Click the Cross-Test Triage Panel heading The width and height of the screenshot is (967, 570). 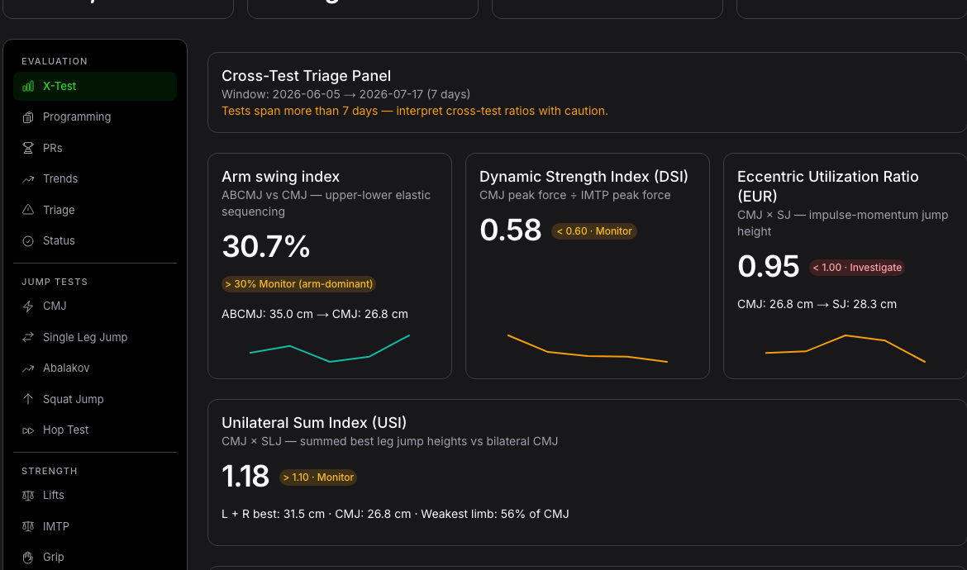coord(306,76)
